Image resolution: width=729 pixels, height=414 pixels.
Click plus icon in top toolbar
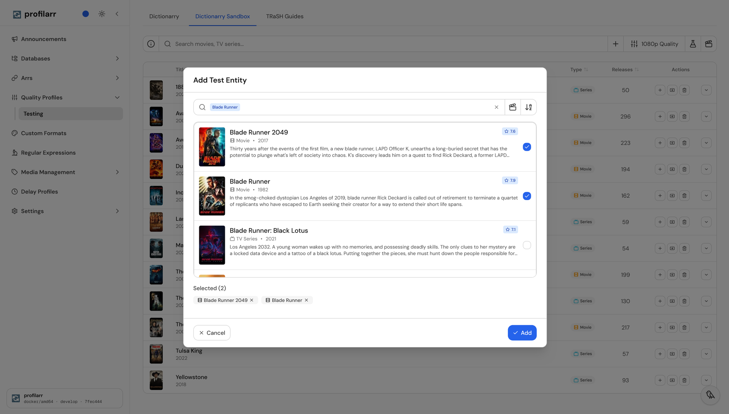pyautogui.click(x=615, y=44)
